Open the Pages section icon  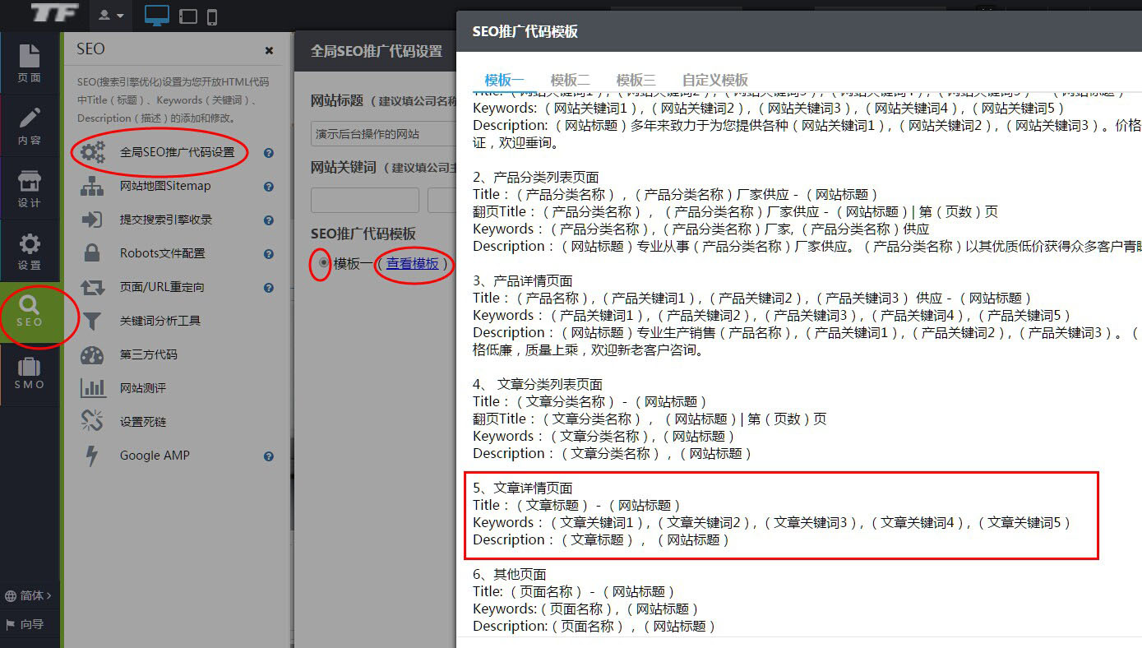point(30,64)
